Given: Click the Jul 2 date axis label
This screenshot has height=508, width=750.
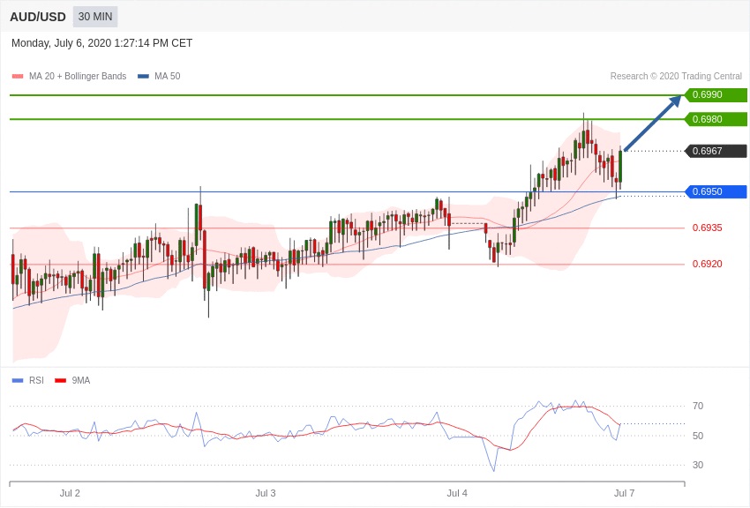Looking at the screenshot, I should tap(70, 493).
